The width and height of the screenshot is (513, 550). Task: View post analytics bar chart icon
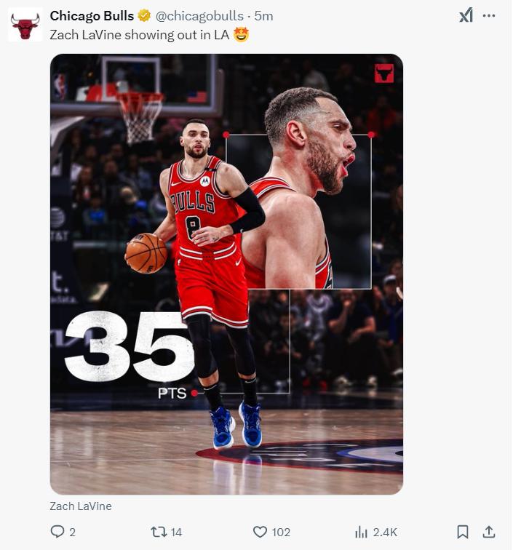click(x=361, y=533)
